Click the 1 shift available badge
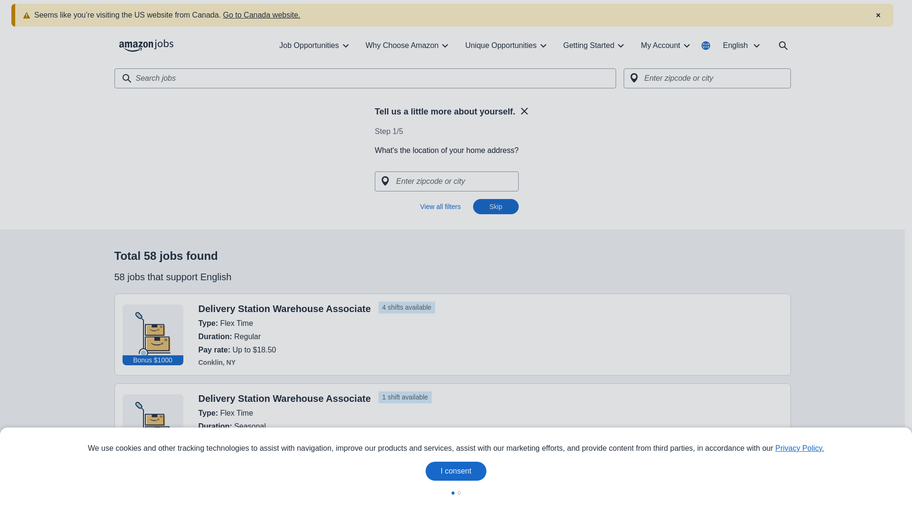Screen dimensions: 912x513 tap(405, 397)
